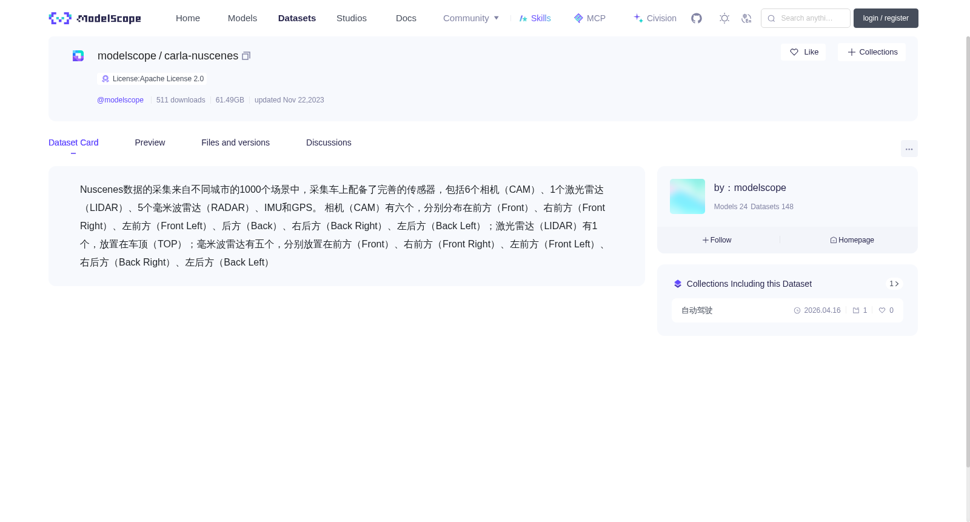Screen dimensions: 970x522
Task: Click the magnifier icon in search box
Action: click(x=771, y=18)
